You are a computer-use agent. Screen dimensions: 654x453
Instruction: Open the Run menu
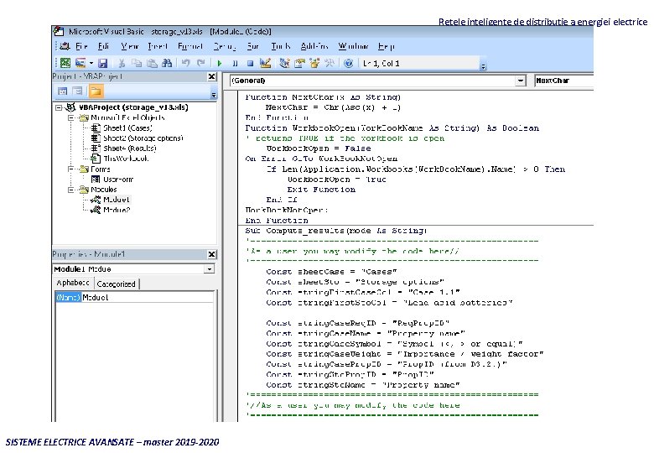pos(252,46)
